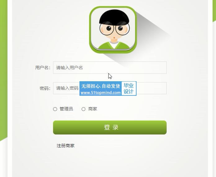Select the 商家 radio button
This screenshot has width=216, height=177.
click(x=83, y=109)
